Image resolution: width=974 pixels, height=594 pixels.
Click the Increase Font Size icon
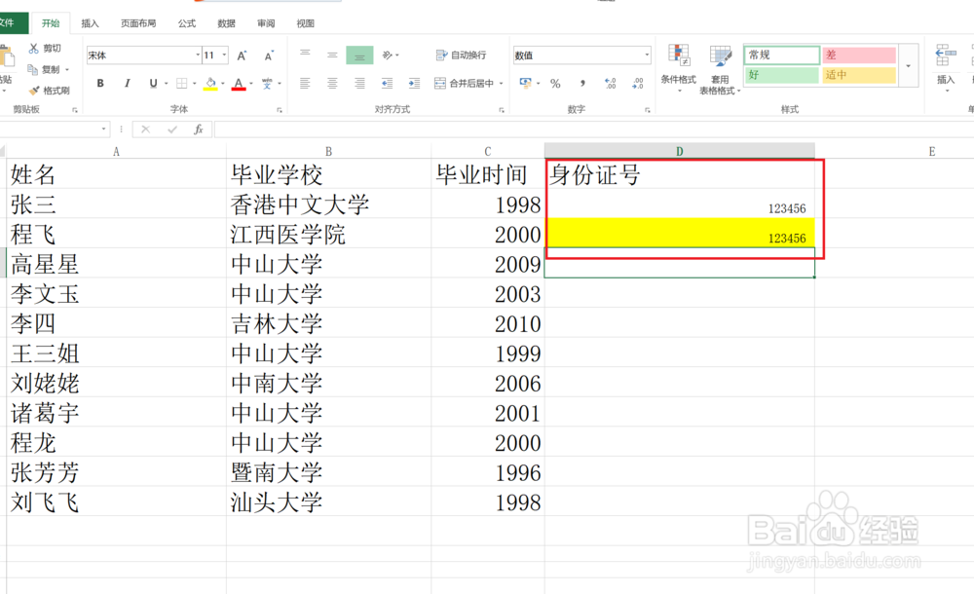[x=242, y=56]
